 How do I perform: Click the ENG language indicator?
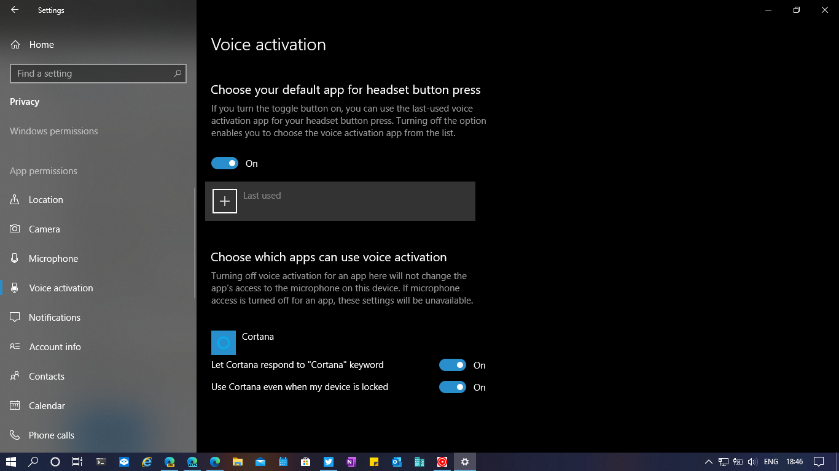(x=771, y=462)
